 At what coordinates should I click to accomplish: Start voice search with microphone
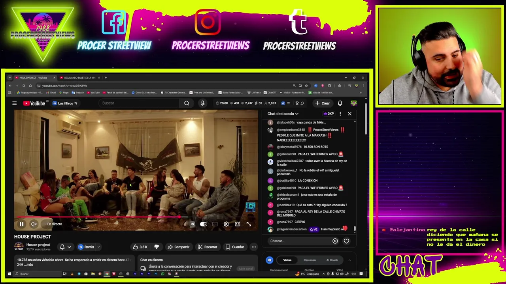click(202, 103)
